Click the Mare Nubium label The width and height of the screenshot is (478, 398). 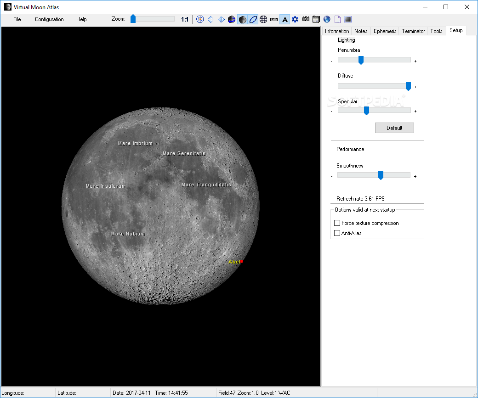pos(128,234)
